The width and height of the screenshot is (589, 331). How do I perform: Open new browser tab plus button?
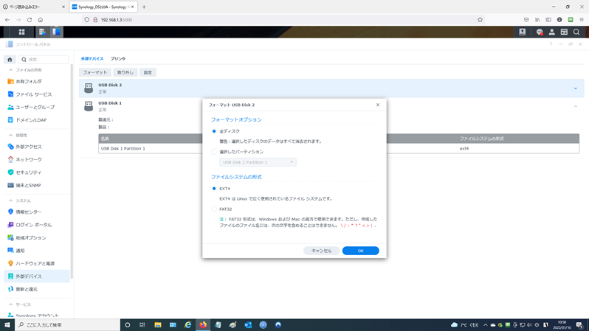144,7
